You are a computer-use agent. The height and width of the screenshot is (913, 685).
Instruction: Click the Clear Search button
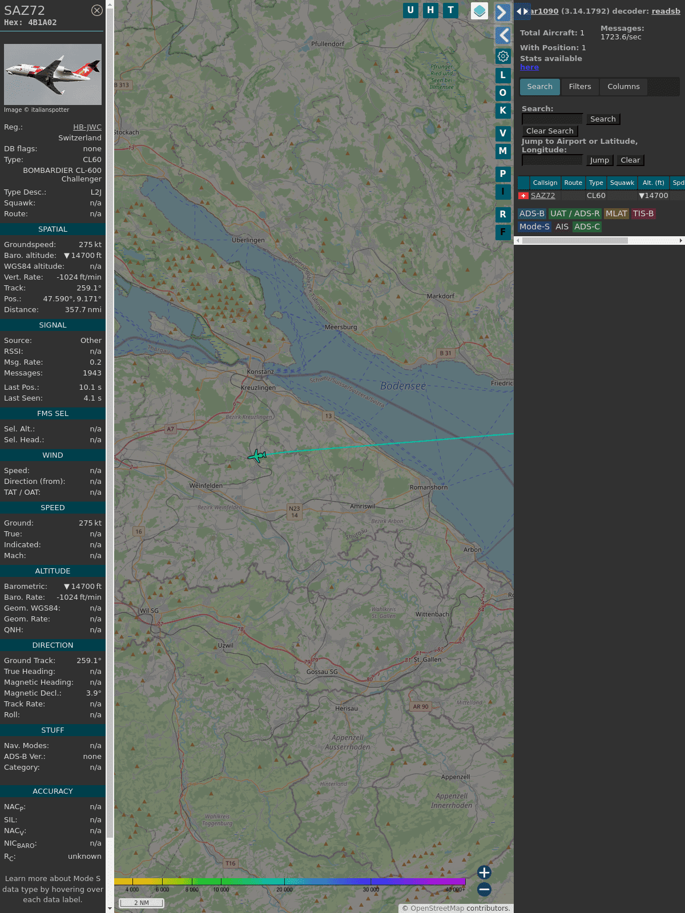point(550,131)
